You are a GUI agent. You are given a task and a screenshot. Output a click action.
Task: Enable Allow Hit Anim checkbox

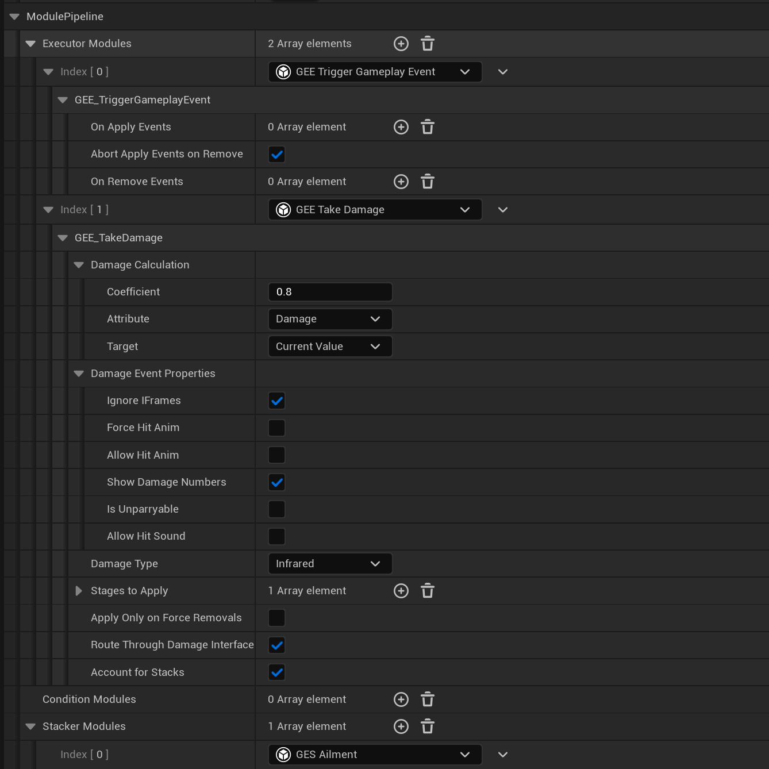276,455
